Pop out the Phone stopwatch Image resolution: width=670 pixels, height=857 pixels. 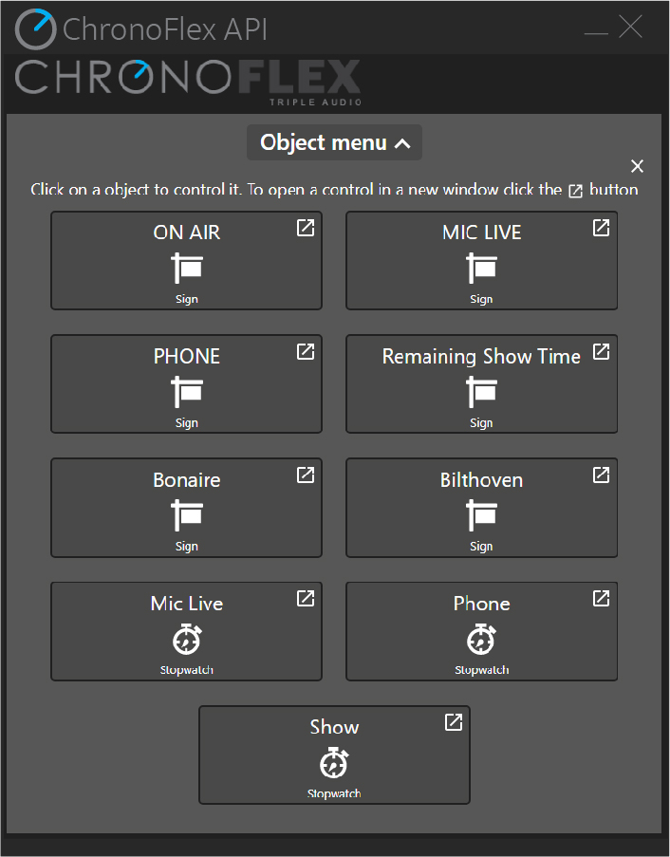coord(601,599)
